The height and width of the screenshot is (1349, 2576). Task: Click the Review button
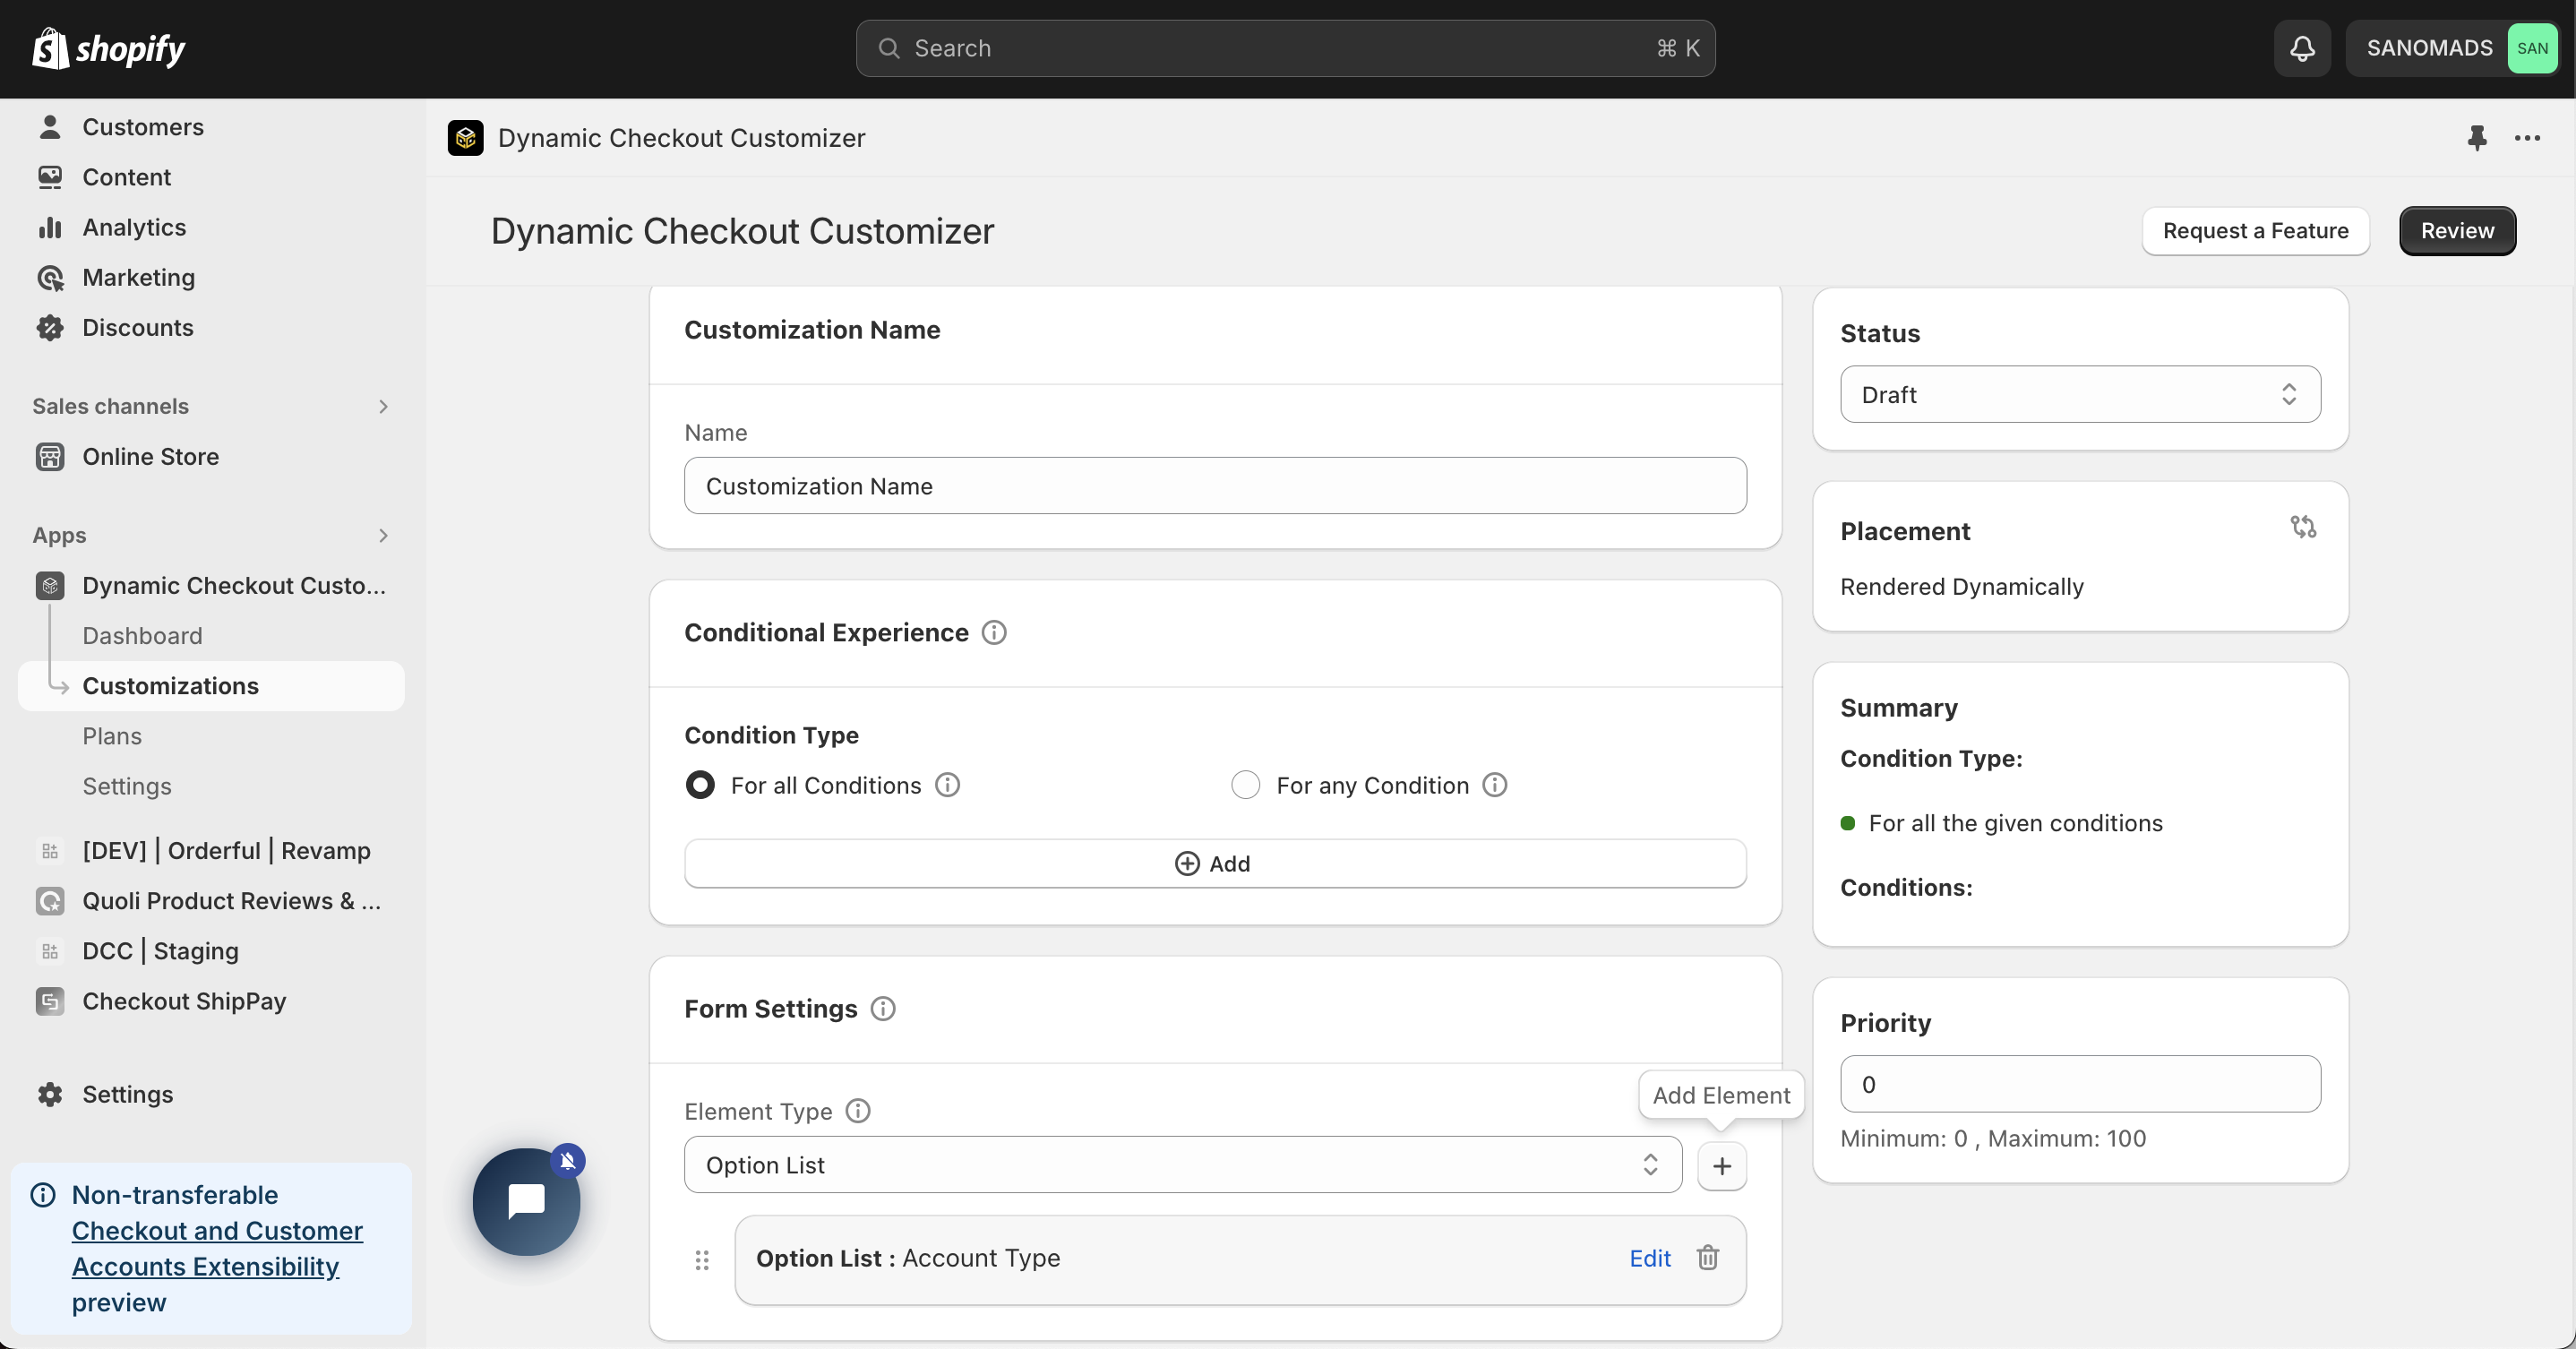[x=2457, y=231]
